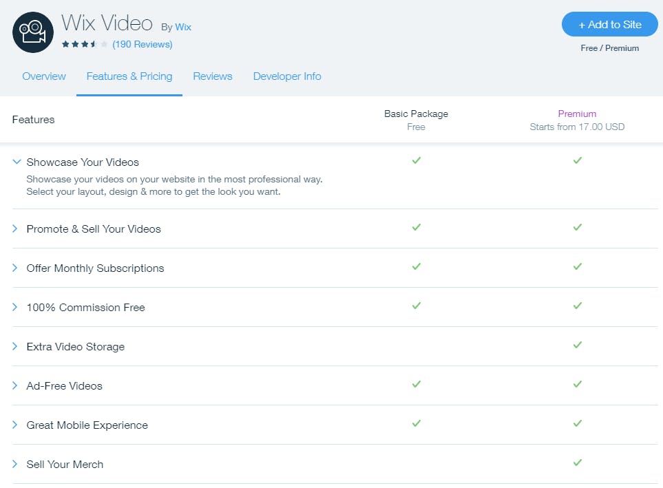The width and height of the screenshot is (663, 488).
Task: Follow the Wix developer link
Action: (x=183, y=27)
